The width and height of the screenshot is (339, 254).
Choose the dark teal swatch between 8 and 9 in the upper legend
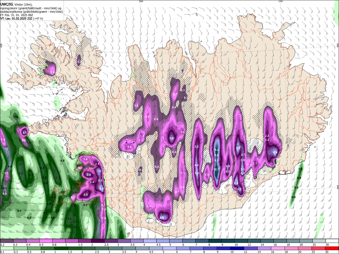[x=215, y=241]
